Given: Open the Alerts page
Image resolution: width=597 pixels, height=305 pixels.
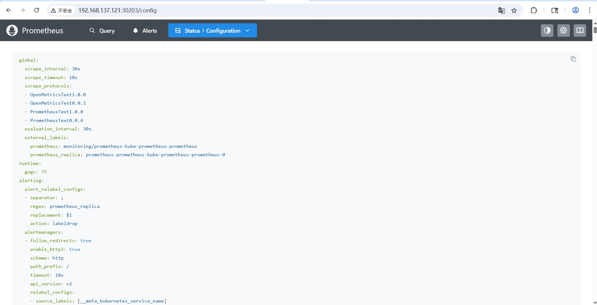Looking at the screenshot, I should (x=145, y=30).
